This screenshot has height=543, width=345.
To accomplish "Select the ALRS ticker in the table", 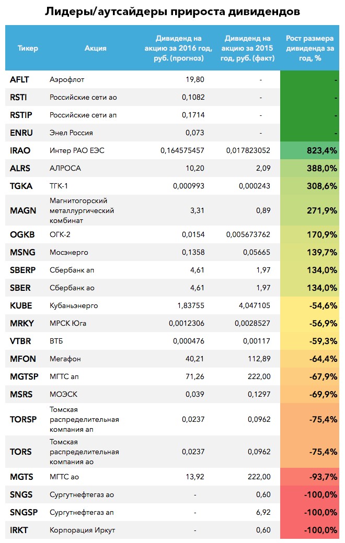I will (x=20, y=168).
